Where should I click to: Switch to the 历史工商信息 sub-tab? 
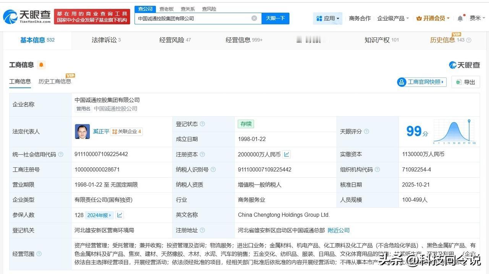54,81
